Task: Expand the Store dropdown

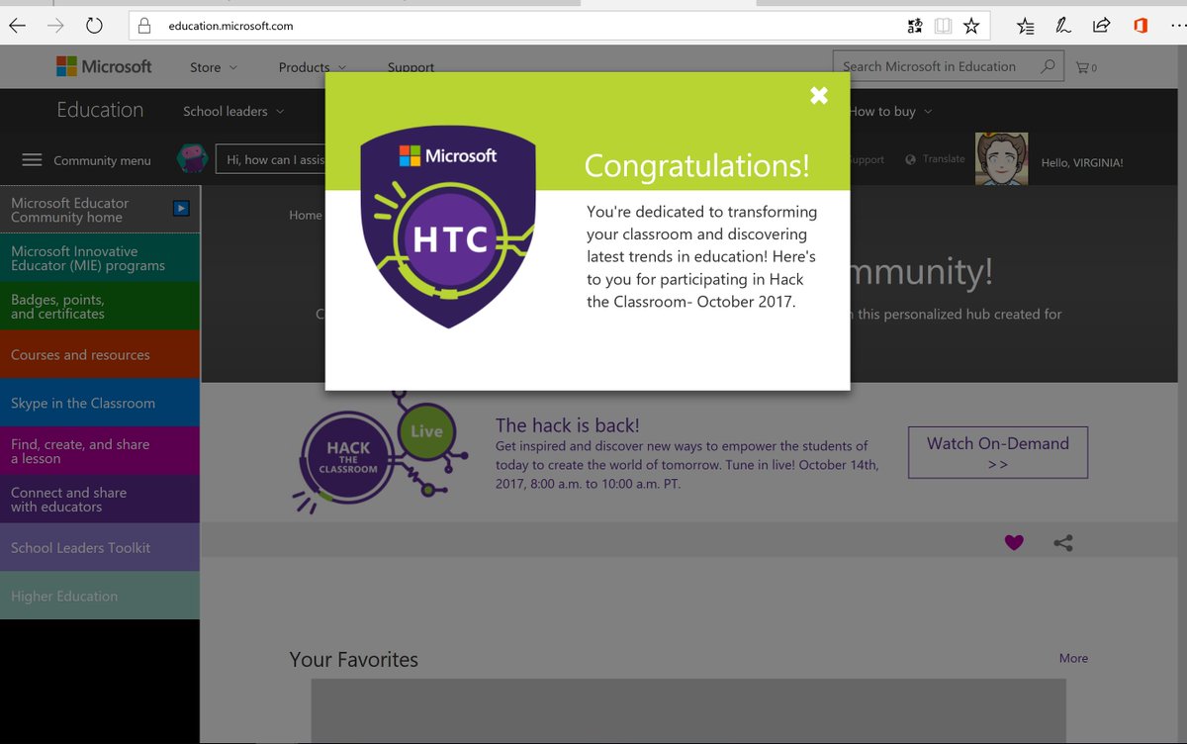Action: pyautogui.click(x=214, y=67)
